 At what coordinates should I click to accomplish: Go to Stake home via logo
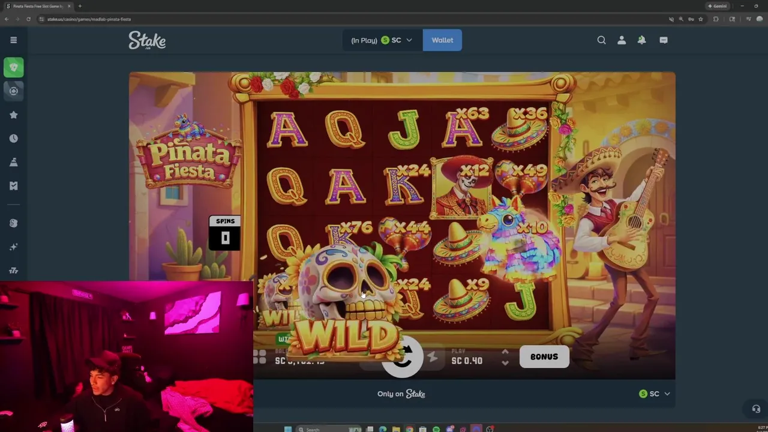147,40
